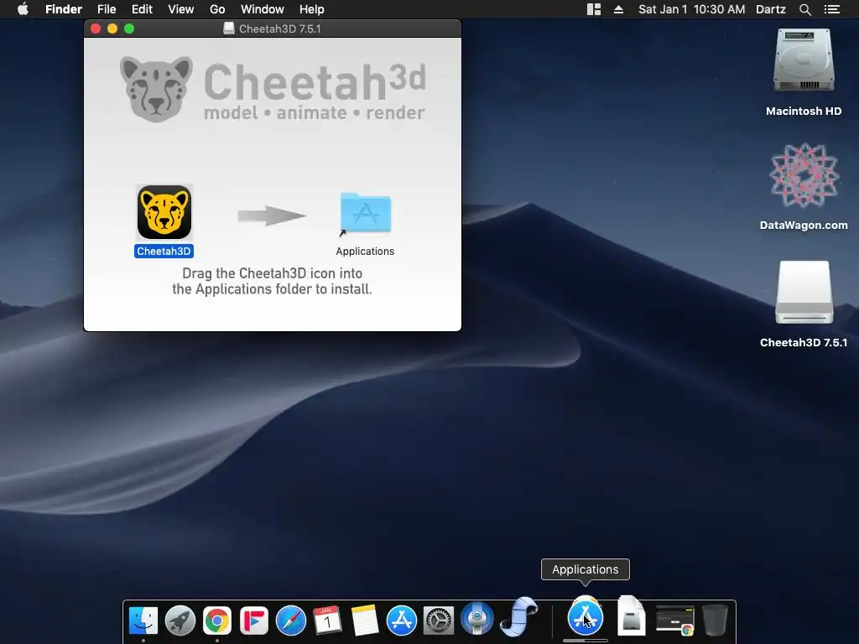Image resolution: width=859 pixels, height=644 pixels.
Task: Open the App Store icon in Dock
Action: tap(402, 621)
